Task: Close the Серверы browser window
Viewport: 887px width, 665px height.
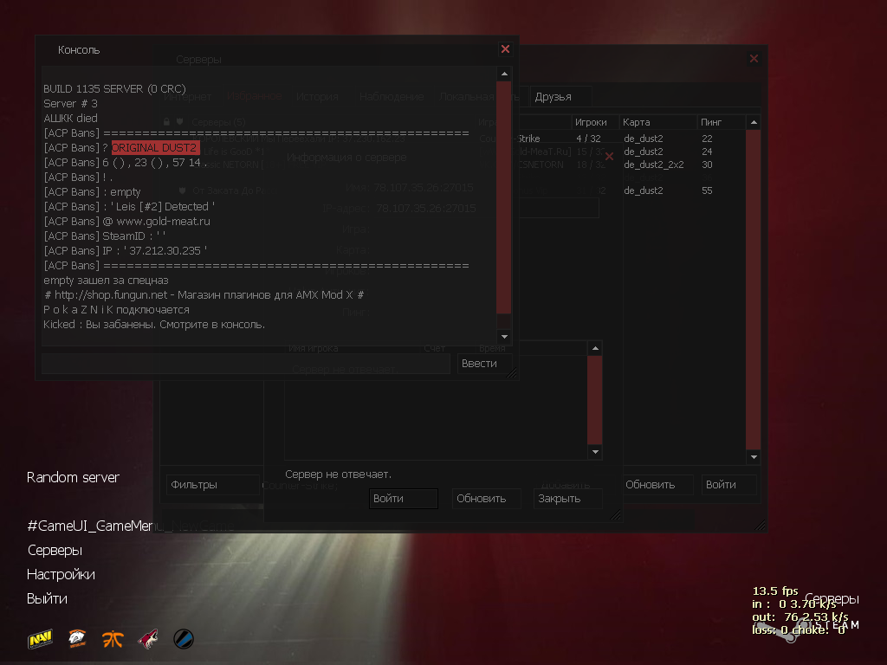Action: point(754,58)
